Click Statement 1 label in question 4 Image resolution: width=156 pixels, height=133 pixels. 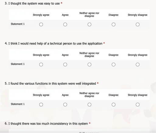coord(18,64)
